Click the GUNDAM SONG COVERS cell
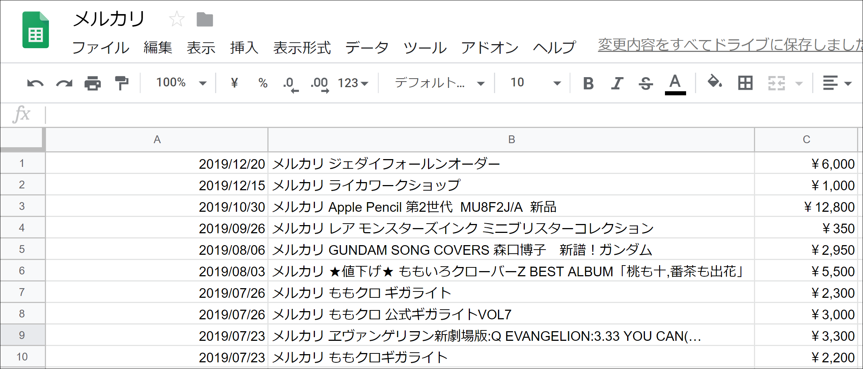Screen dimensions: 863x369 tap(511, 250)
